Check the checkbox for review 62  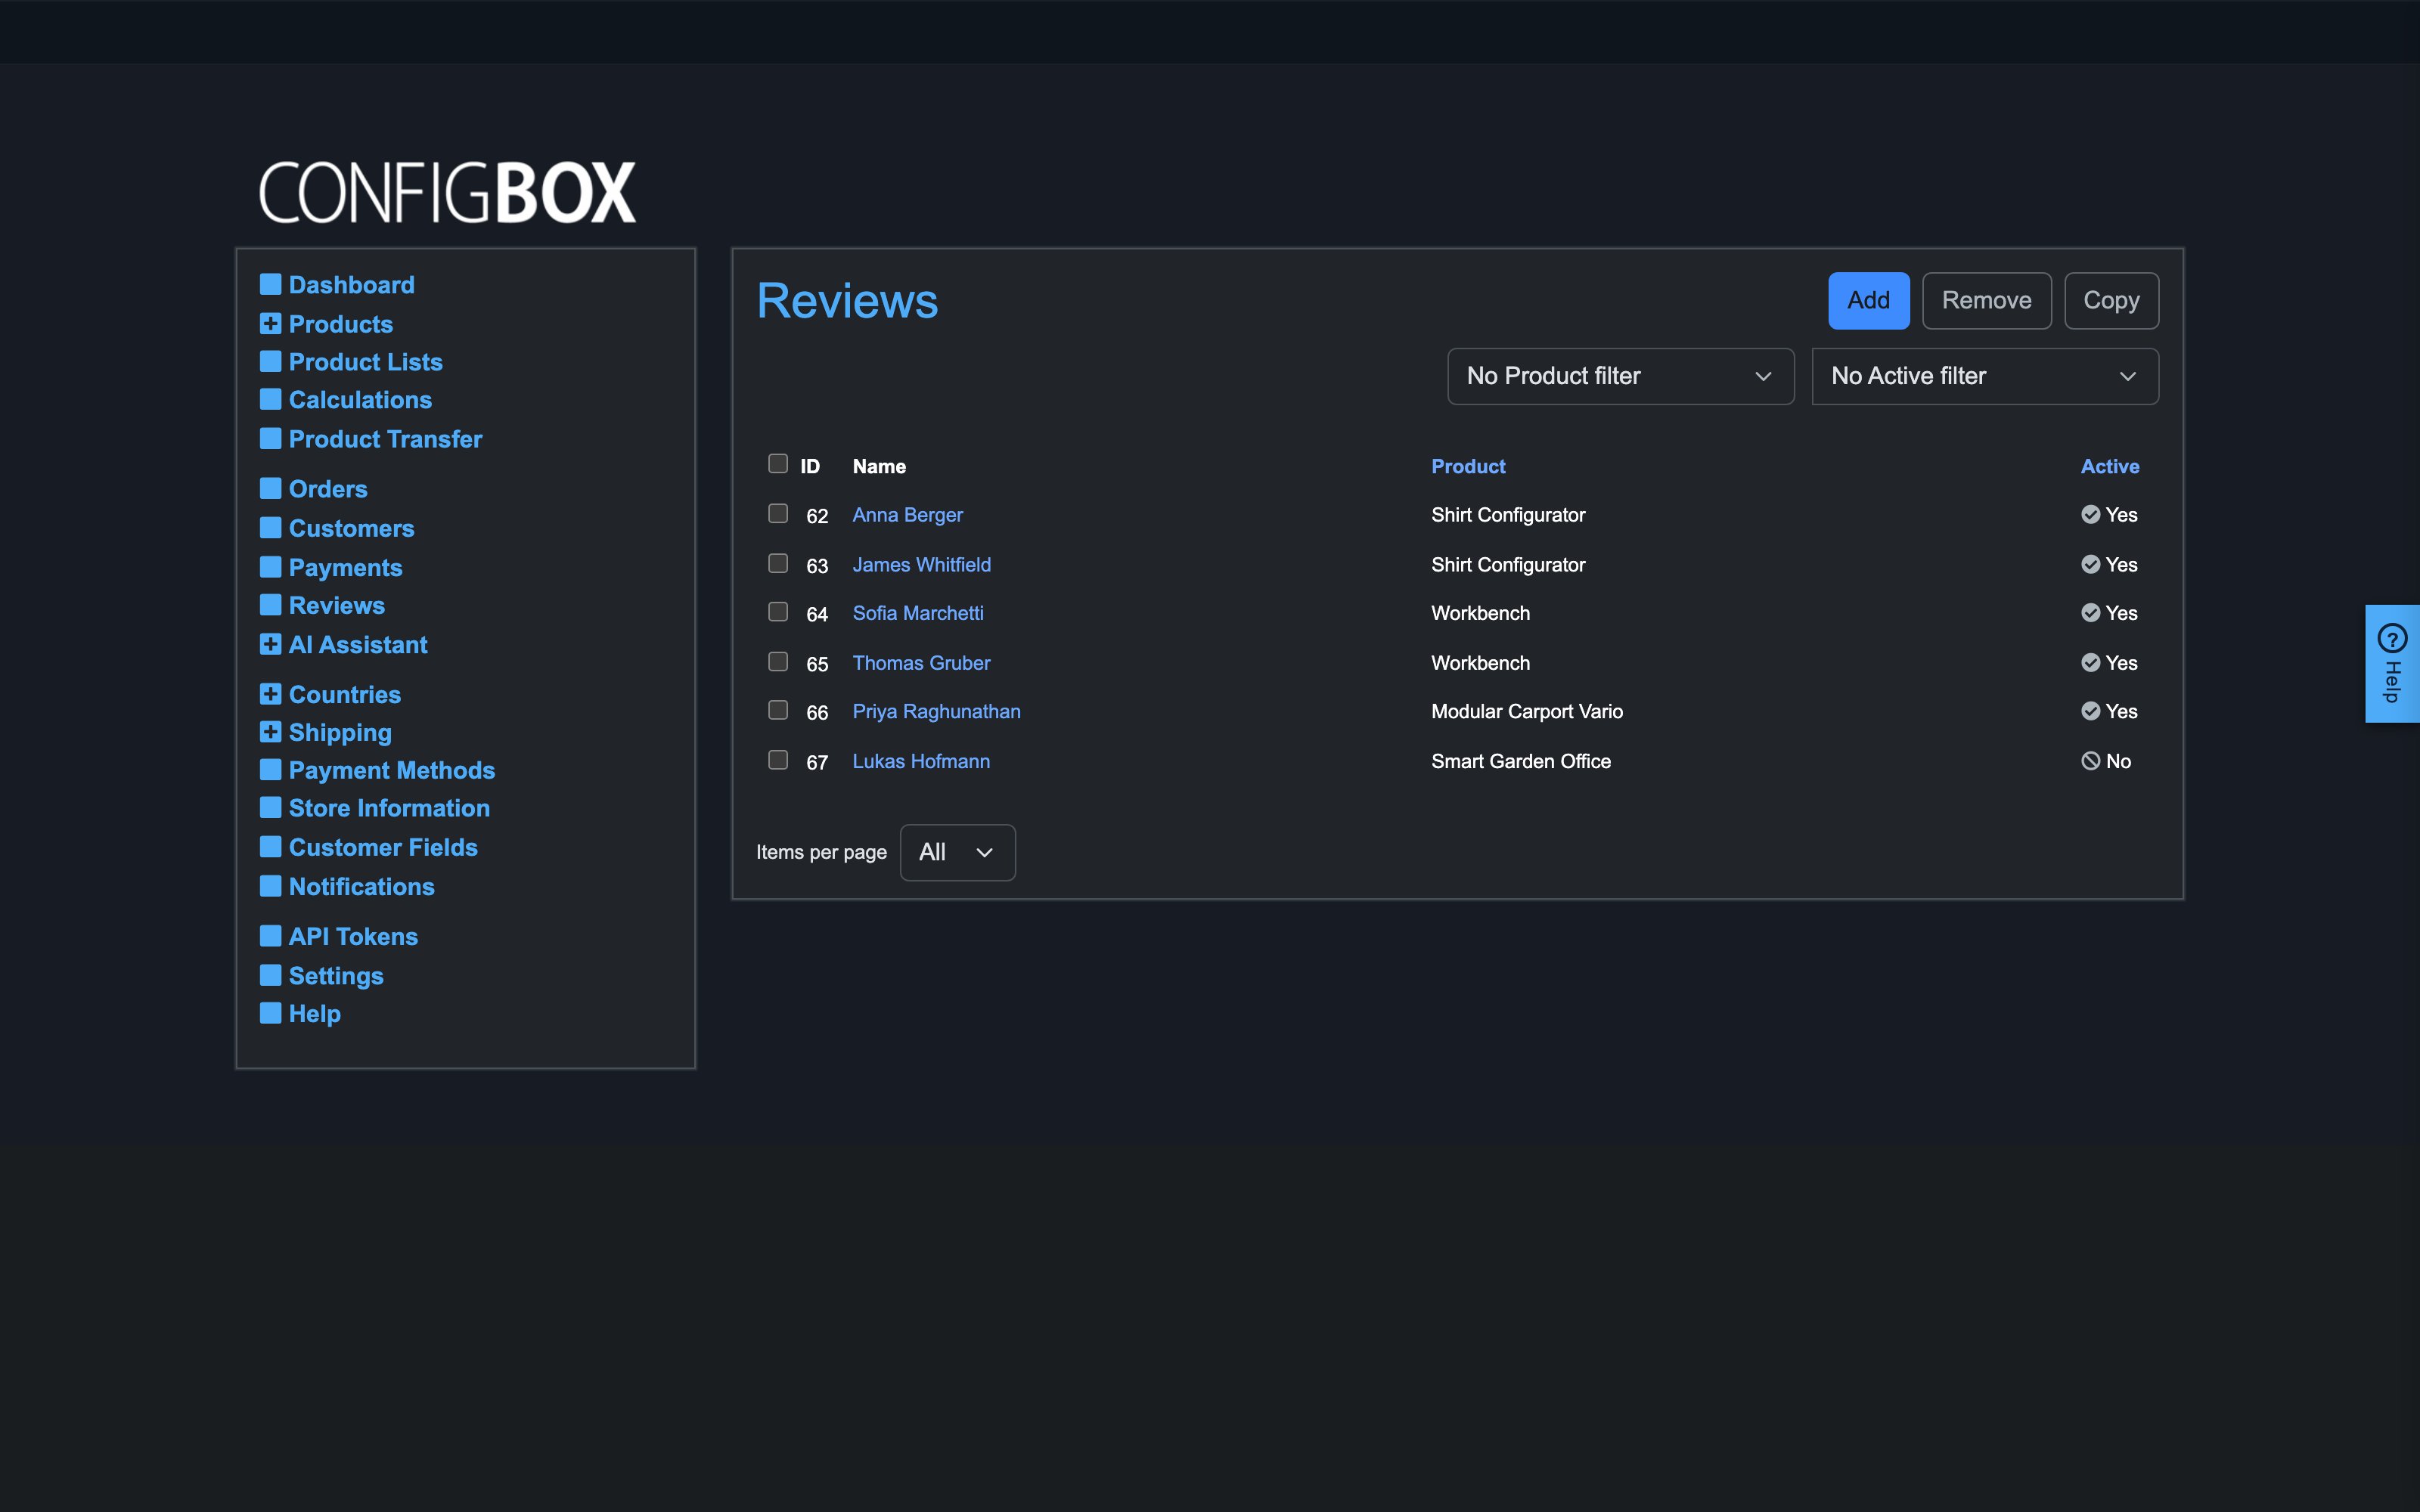[778, 513]
